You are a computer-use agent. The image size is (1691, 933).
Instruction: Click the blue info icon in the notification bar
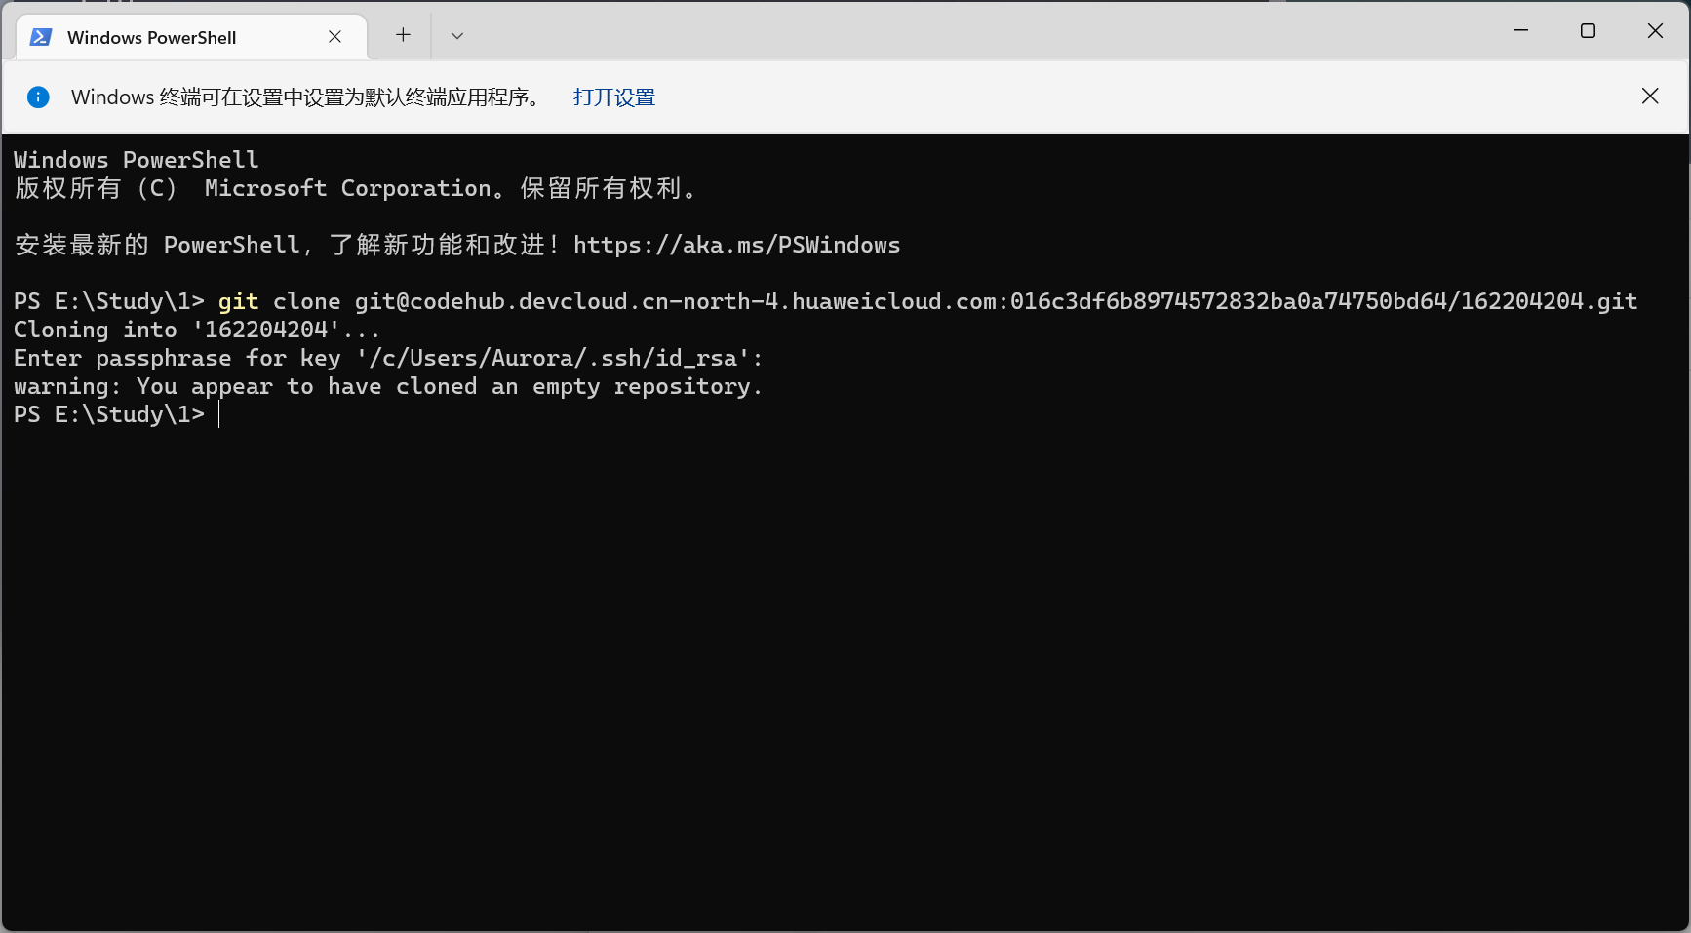coord(38,97)
